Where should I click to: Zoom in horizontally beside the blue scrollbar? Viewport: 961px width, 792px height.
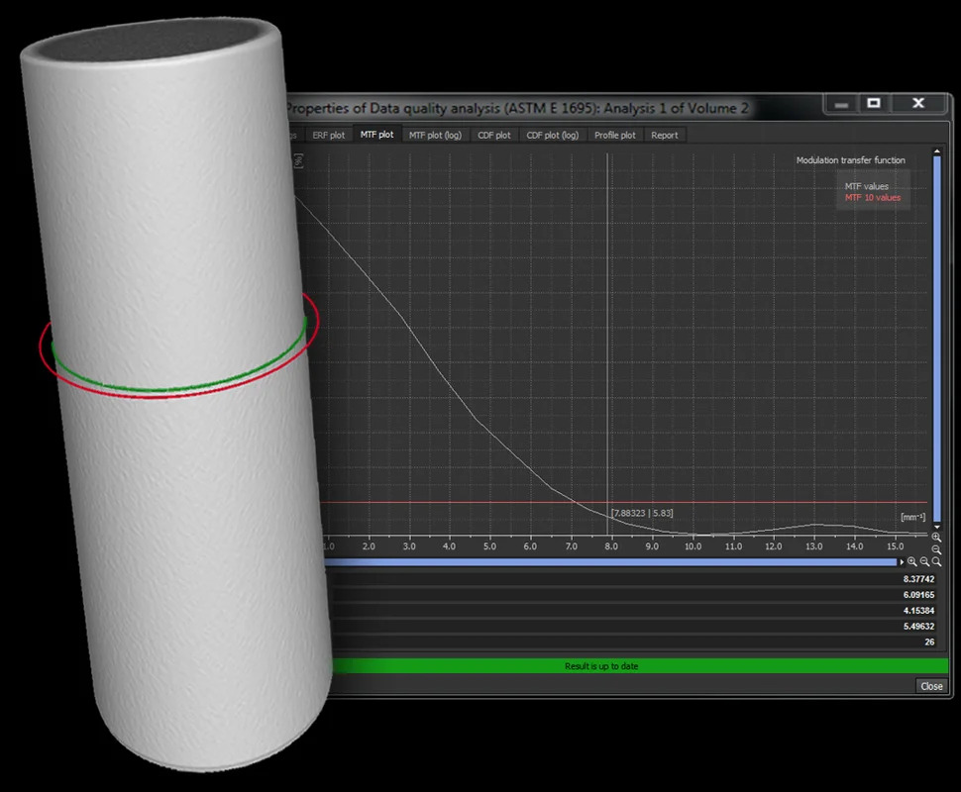(x=912, y=561)
